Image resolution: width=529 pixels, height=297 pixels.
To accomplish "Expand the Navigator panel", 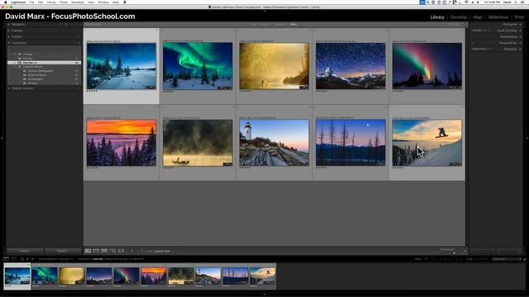I will click(x=9, y=24).
